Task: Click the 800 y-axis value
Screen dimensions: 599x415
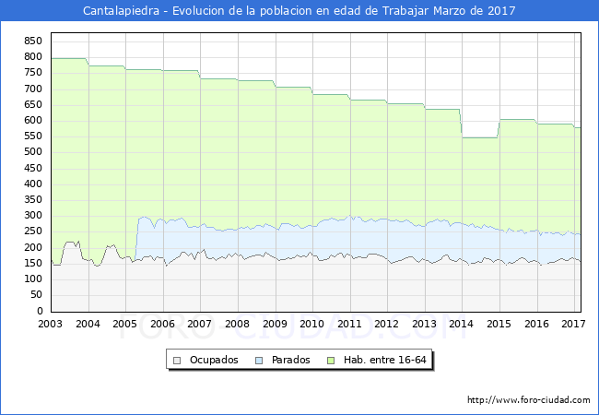Action: point(33,57)
